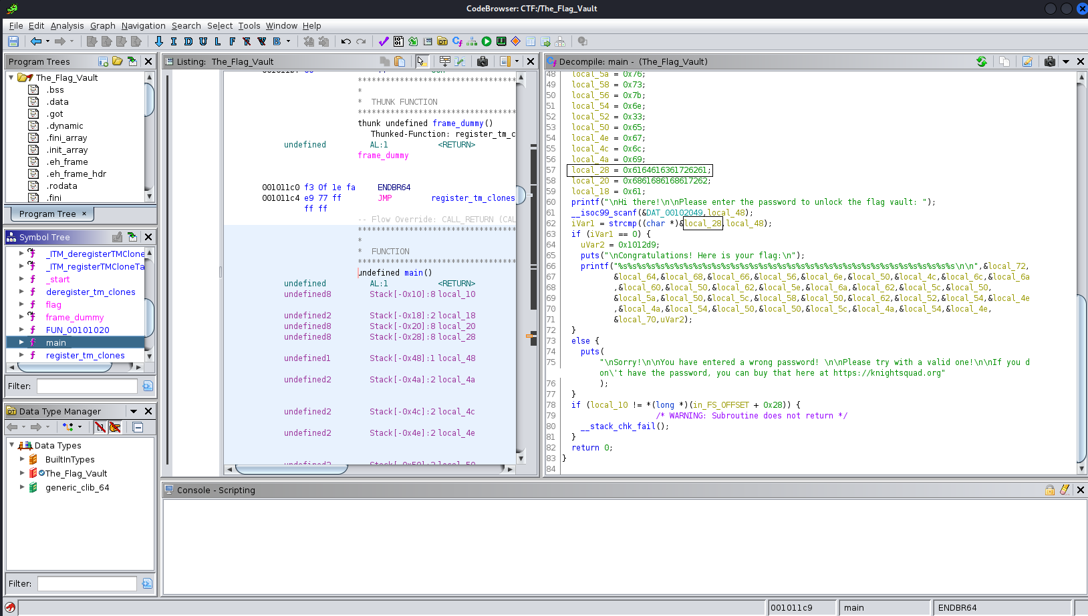Open the Data Type Manager dropdown menu arrow
Viewport: 1088px width, 616px height.
[x=134, y=411]
